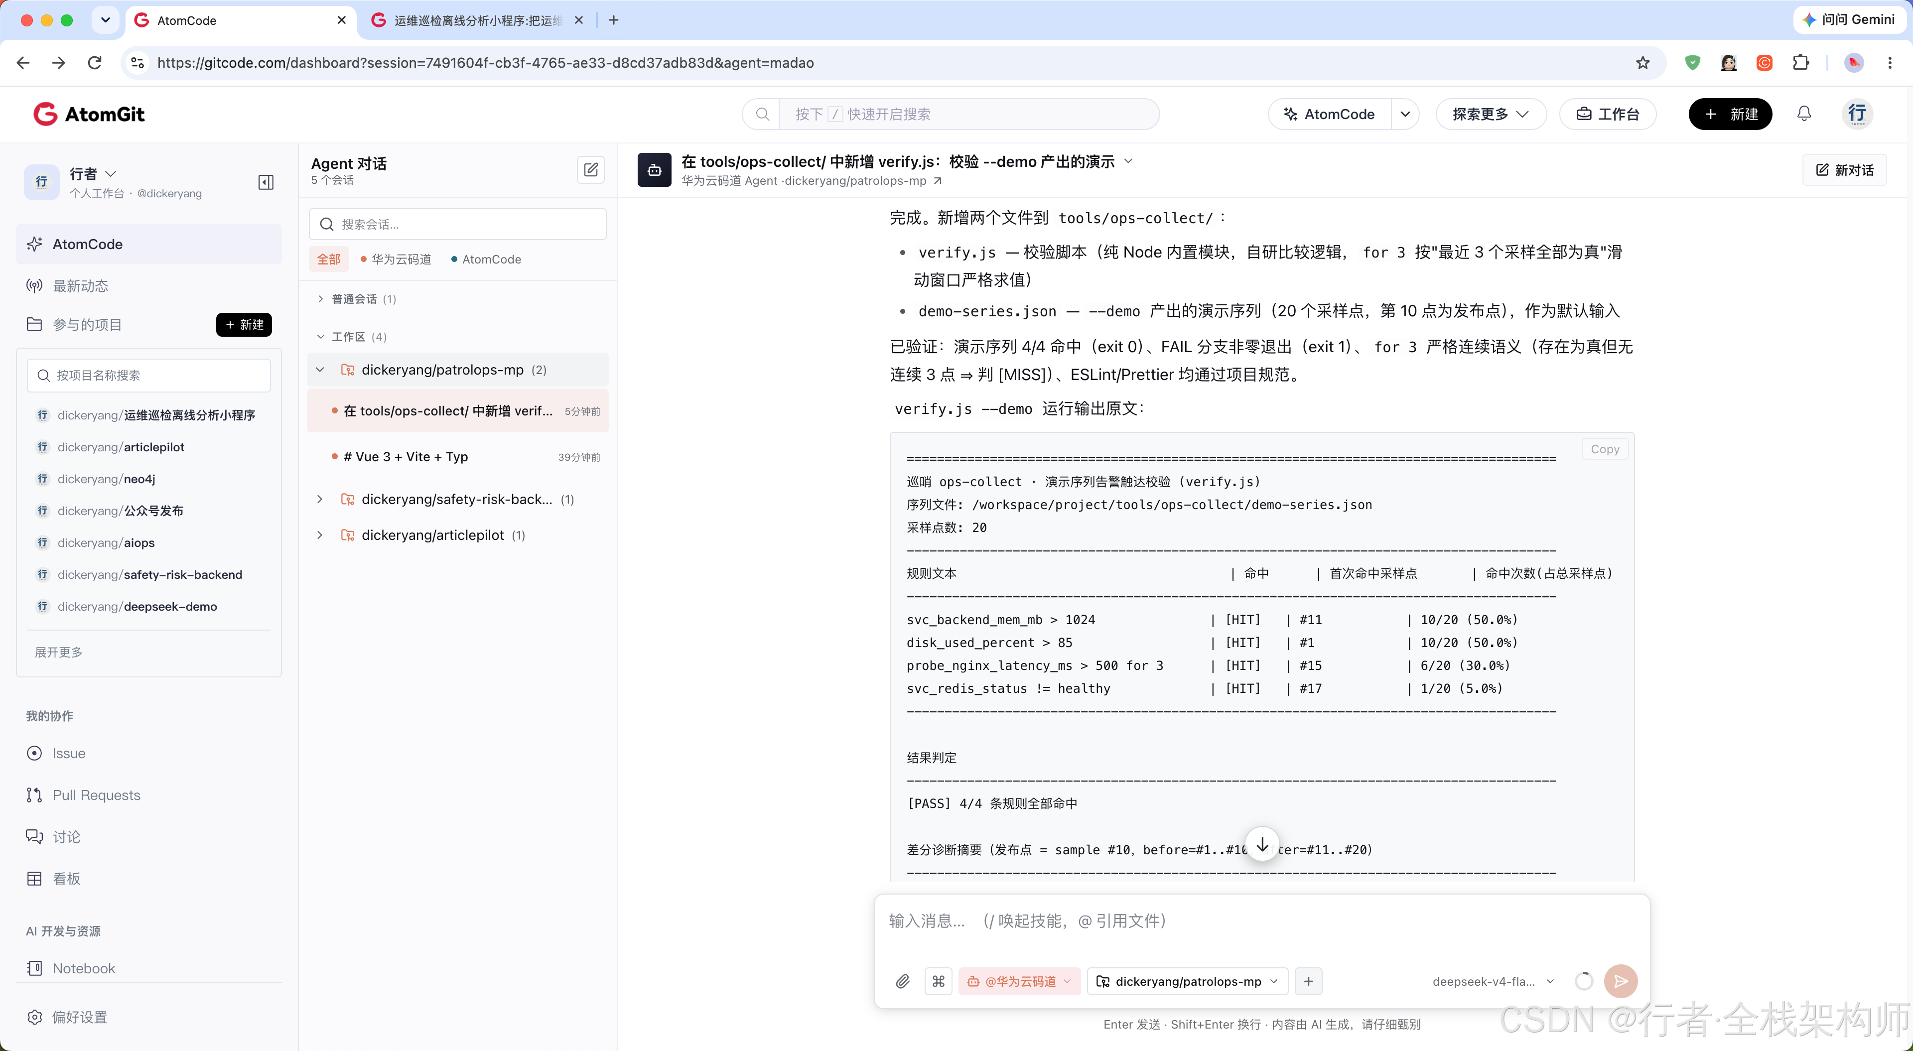Click the green shield extension icon
Screen dimensions: 1913x1051
(x=1692, y=63)
